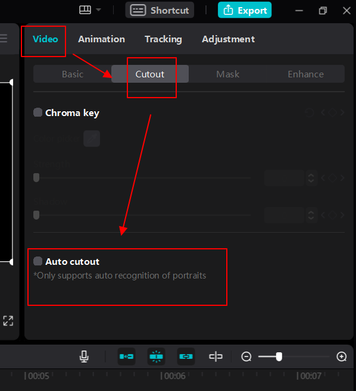The image size is (356, 391).
Task: Toggle the preview axis icon
Action: click(x=216, y=356)
